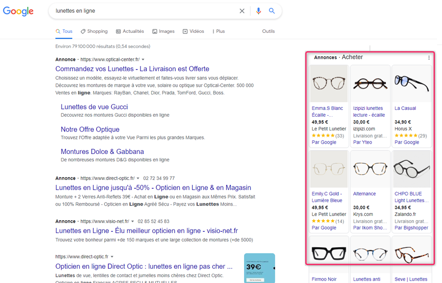This screenshot has width=442, height=283.
Task: Open the Vidéos tab
Action: (x=193, y=31)
